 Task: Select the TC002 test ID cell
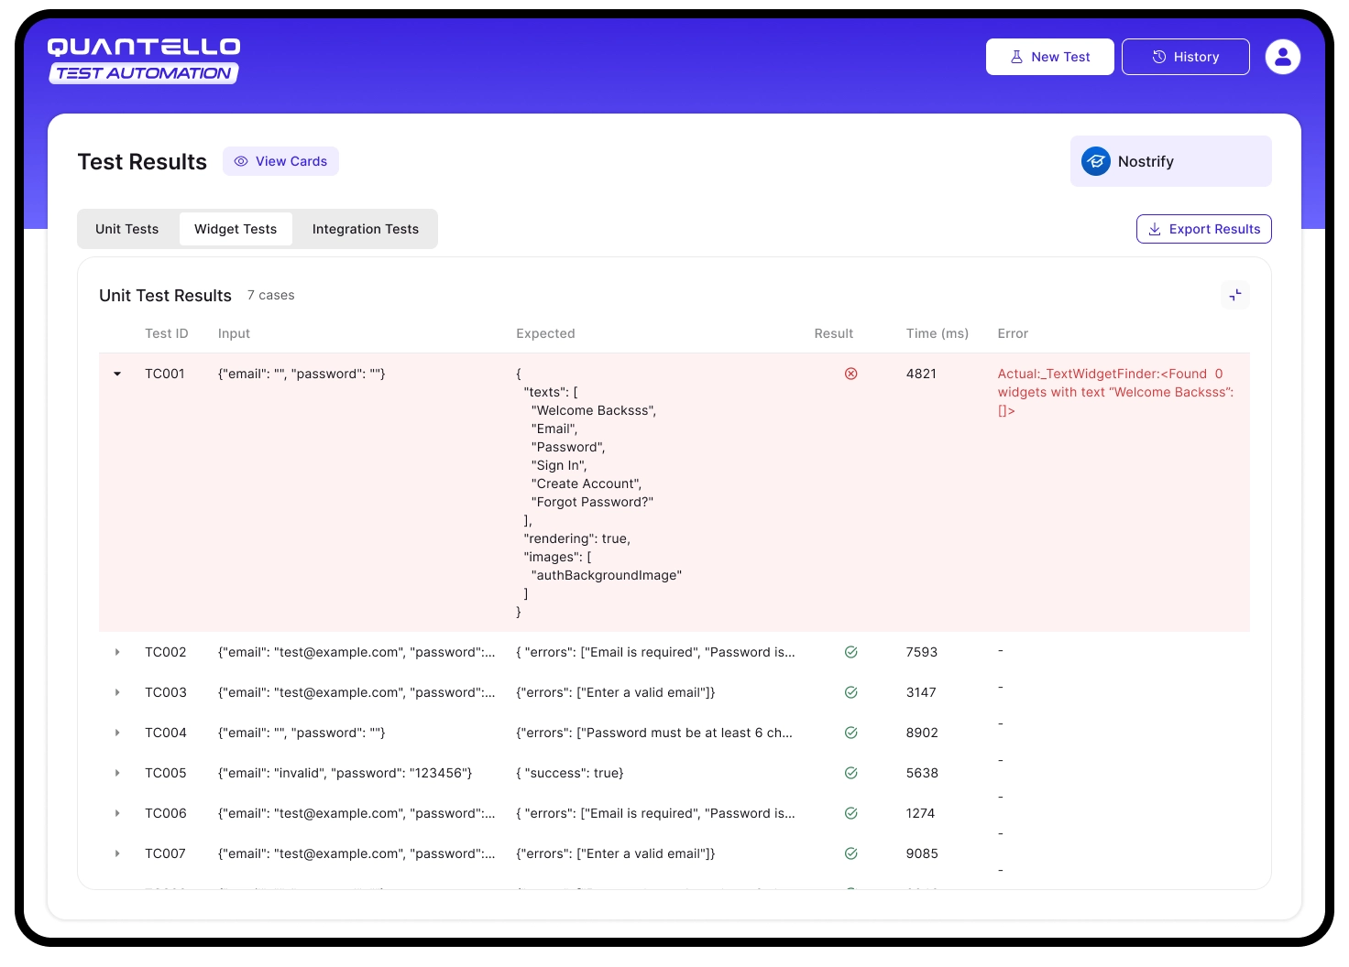pos(166,652)
